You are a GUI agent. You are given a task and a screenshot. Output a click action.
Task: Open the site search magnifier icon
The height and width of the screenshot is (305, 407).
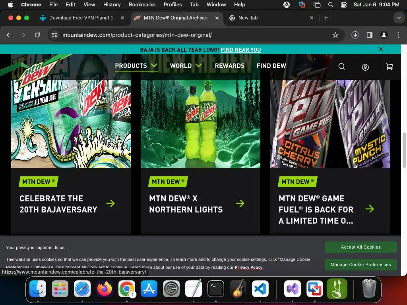(342, 67)
